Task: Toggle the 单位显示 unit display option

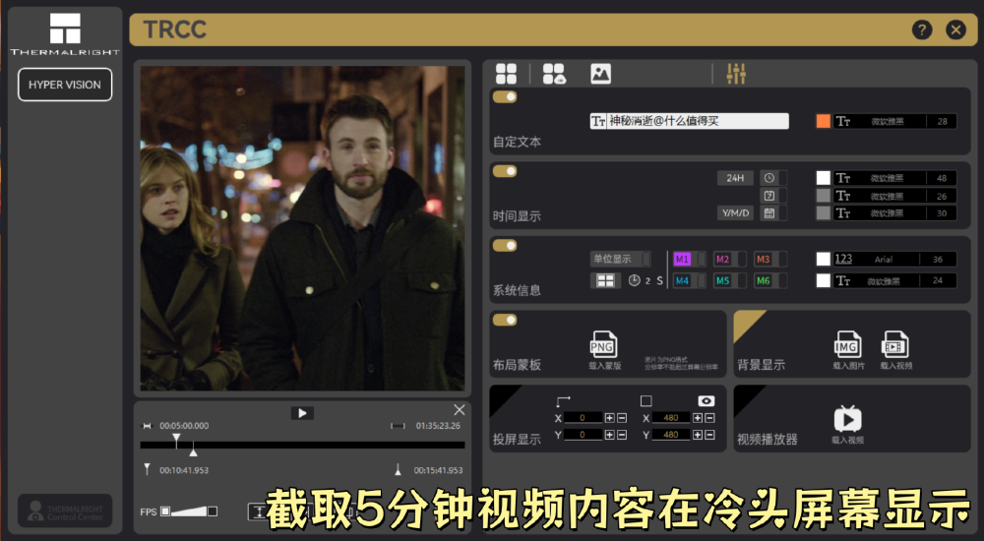Action: [x=620, y=259]
